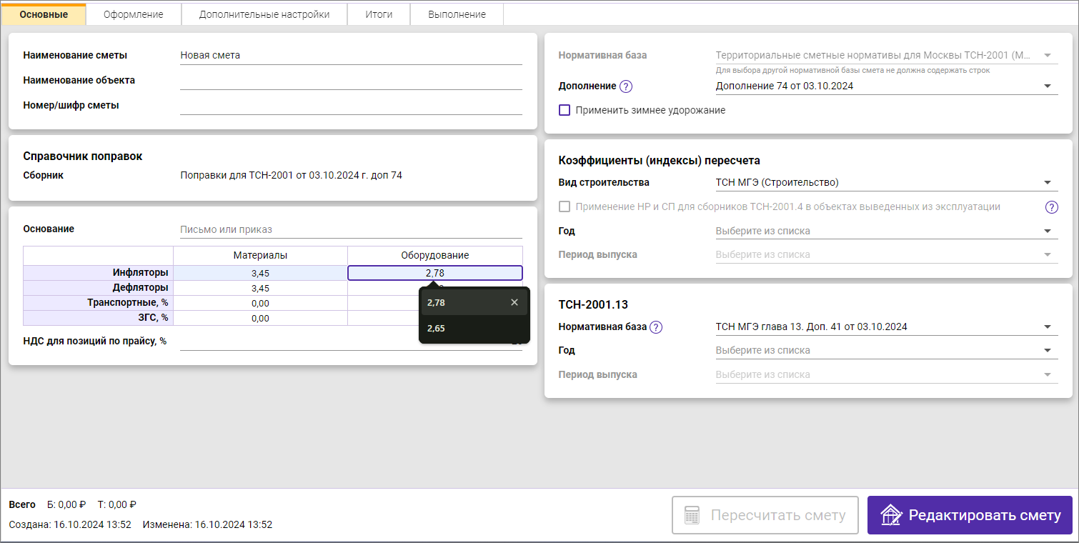
Task: Click calculator icon on Пересчитать смету
Action: coord(692,515)
